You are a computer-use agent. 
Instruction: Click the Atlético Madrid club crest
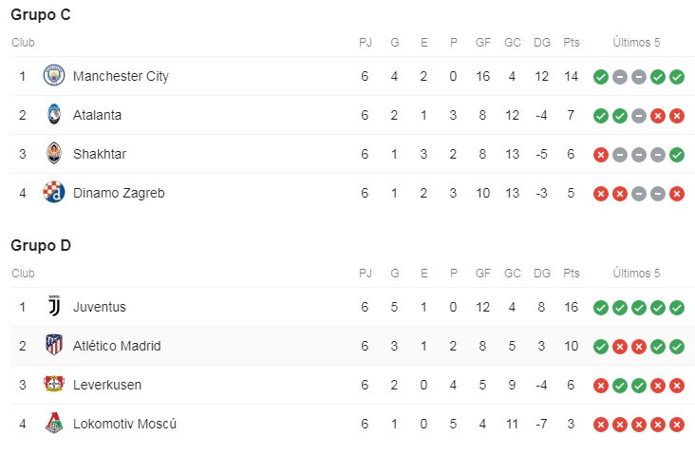click(x=53, y=346)
